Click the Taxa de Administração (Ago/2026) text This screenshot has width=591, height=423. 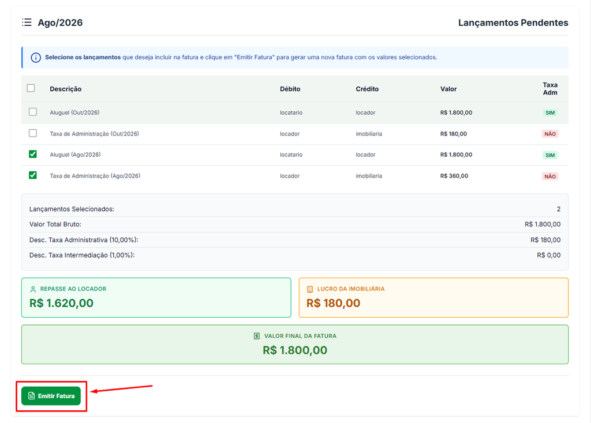pyautogui.click(x=95, y=176)
